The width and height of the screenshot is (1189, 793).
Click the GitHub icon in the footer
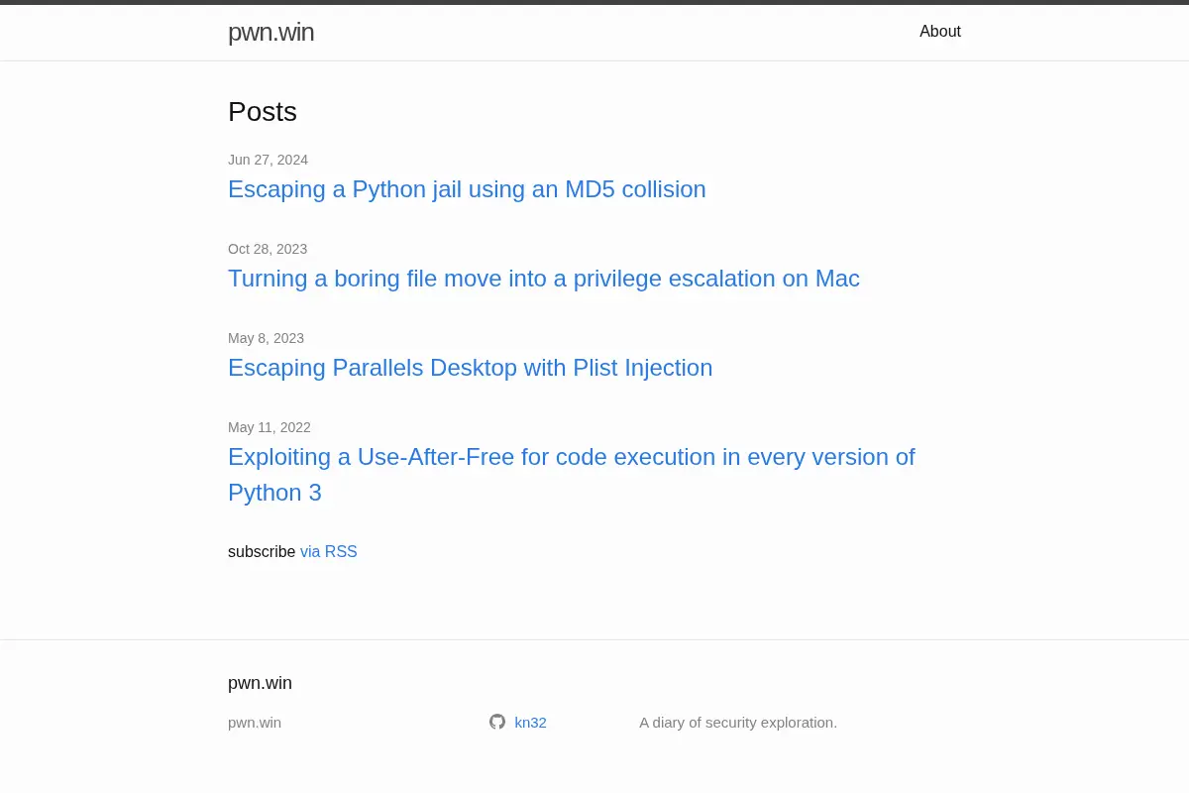[x=497, y=722]
